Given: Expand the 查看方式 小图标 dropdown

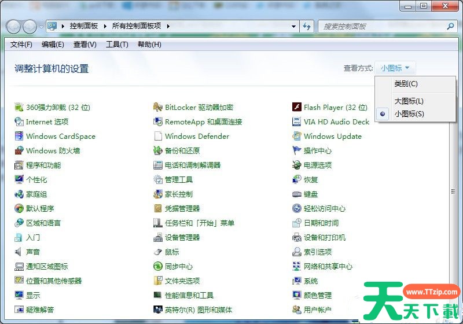Looking at the screenshot, I should (x=395, y=68).
